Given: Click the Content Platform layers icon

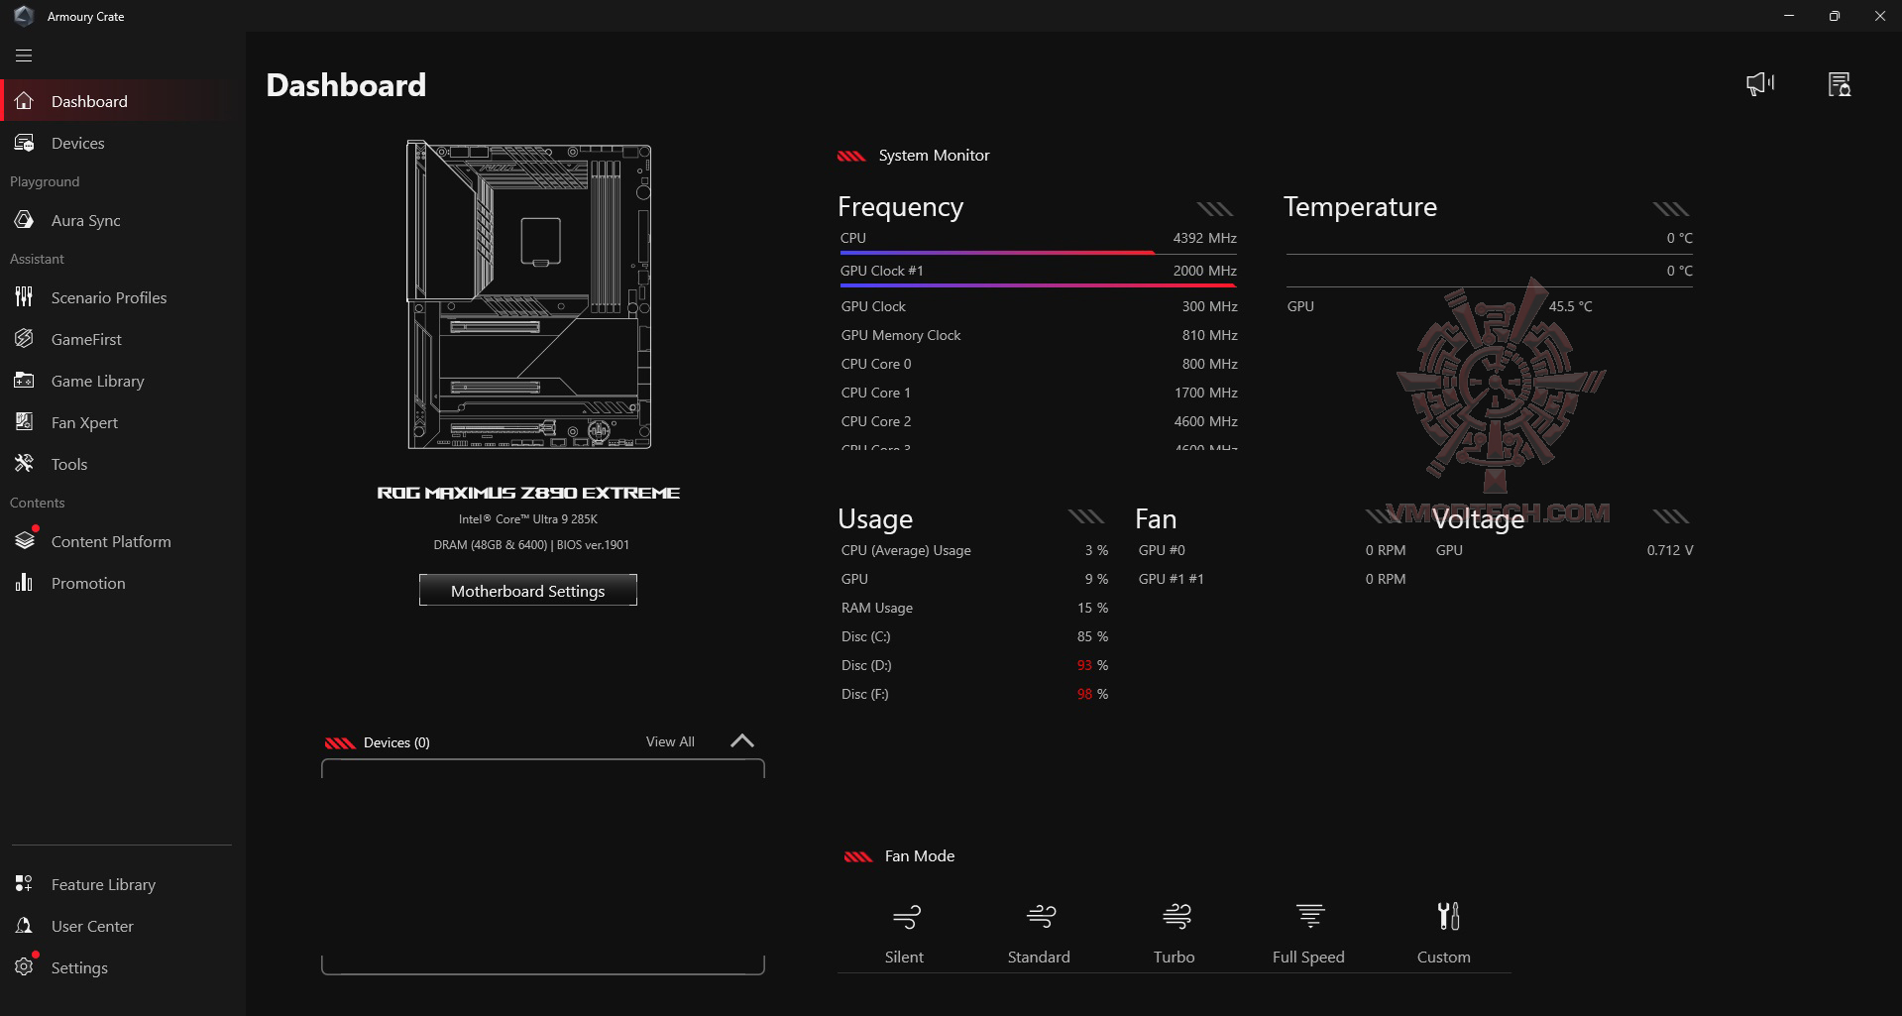Looking at the screenshot, I should pyautogui.click(x=25, y=541).
